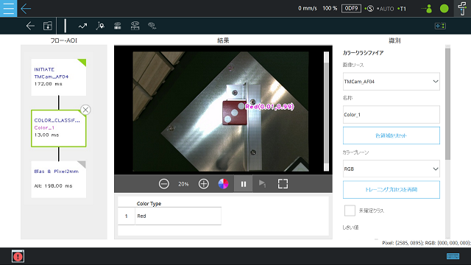Click the blue back arrow in top bar

click(26, 9)
